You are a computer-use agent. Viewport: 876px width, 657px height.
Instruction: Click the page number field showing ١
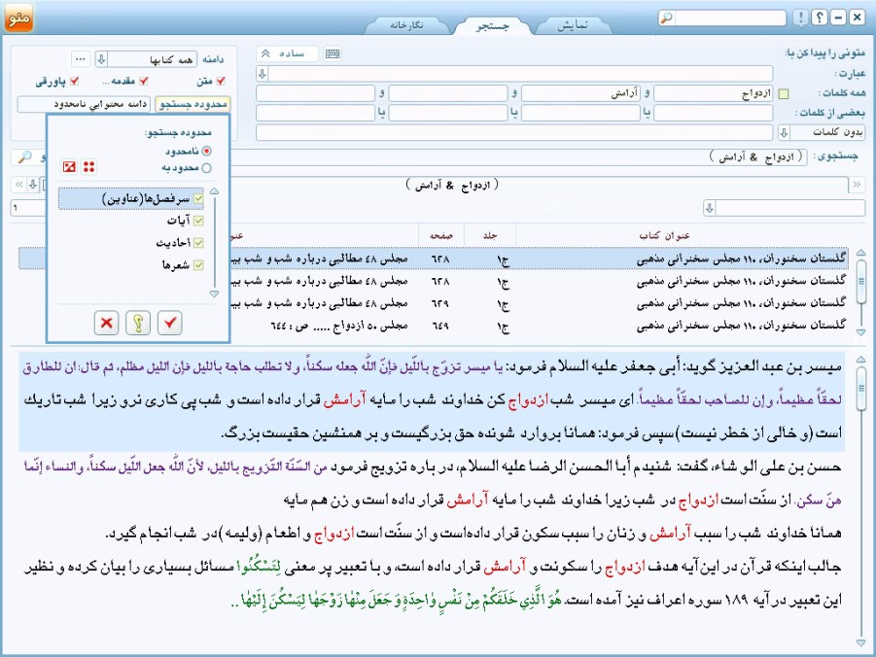(28, 208)
